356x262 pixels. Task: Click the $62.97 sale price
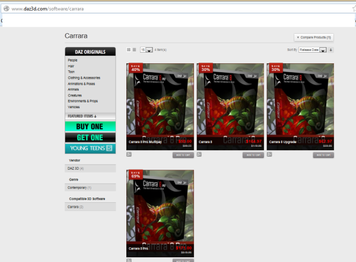325,141
